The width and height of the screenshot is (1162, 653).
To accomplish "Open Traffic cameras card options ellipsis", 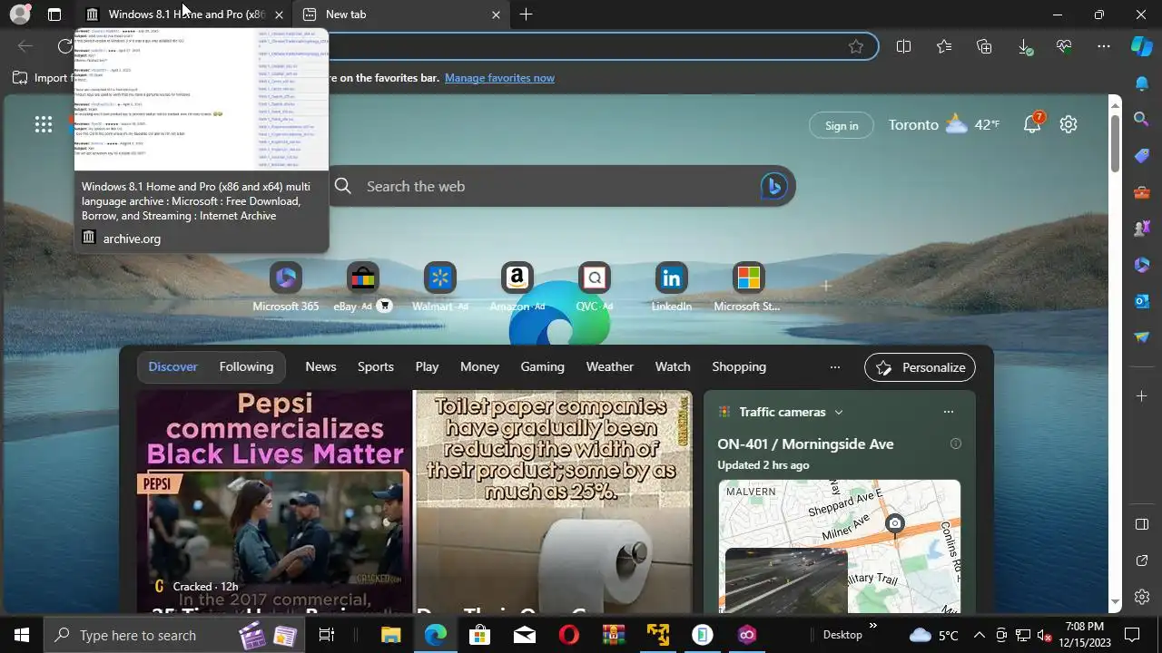I will (949, 412).
